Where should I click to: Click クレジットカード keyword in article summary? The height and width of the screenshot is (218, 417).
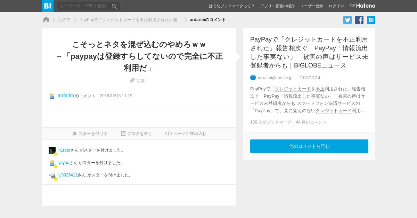(x=293, y=89)
